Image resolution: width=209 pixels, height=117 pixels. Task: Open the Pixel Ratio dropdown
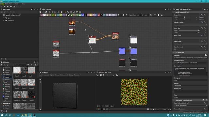click(191, 38)
